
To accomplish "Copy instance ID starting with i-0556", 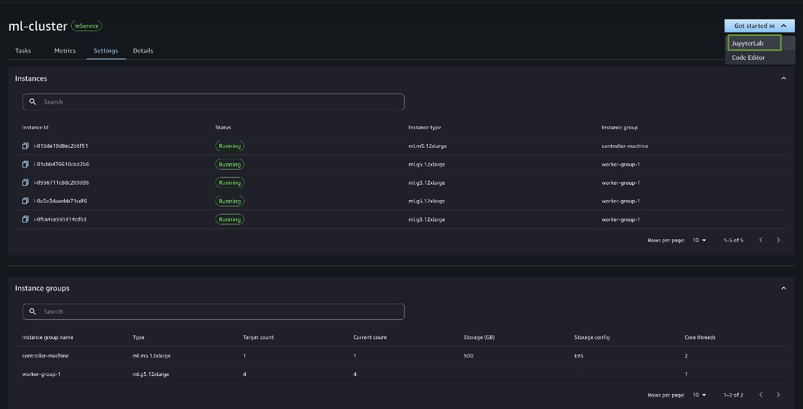I will 26,183.
